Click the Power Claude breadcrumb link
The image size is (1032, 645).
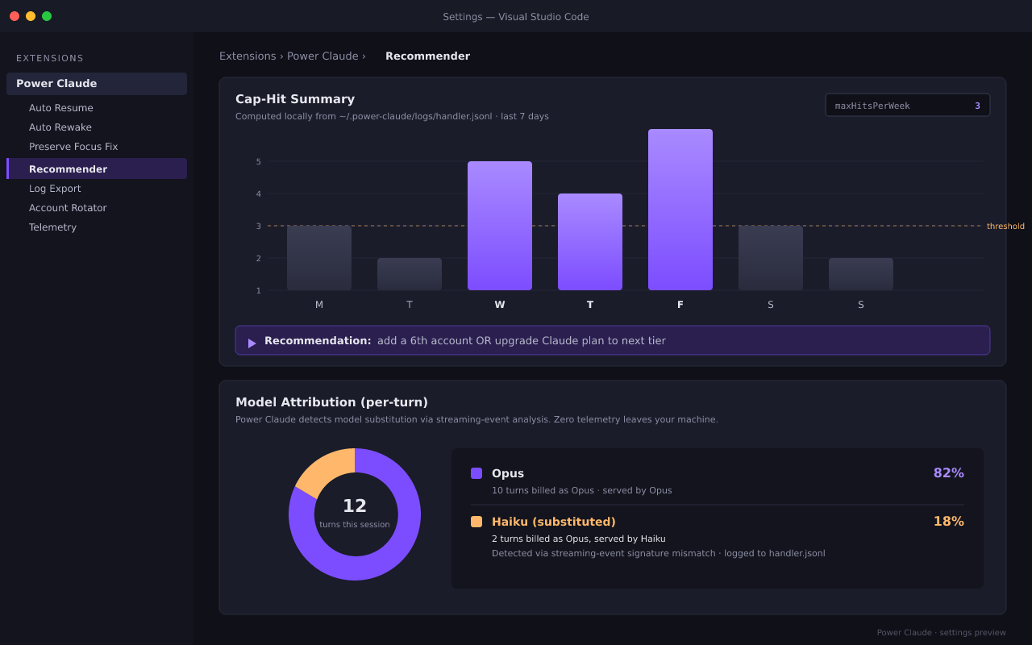[322, 56]
